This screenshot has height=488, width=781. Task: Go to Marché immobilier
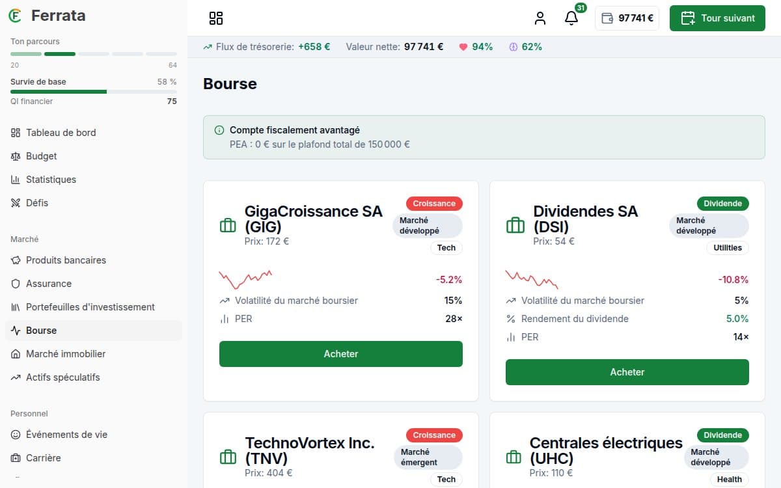[94, 354]
